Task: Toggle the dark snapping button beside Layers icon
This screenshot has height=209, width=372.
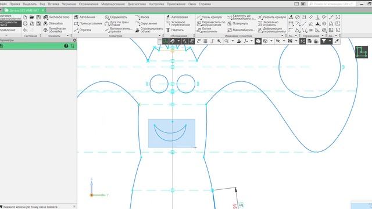Action: click(302, 41)
